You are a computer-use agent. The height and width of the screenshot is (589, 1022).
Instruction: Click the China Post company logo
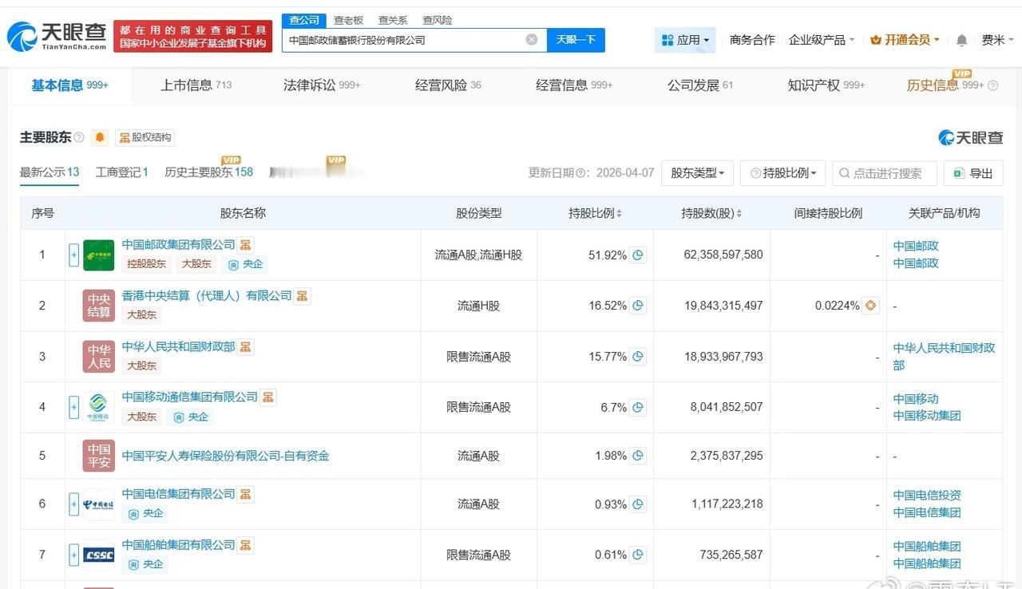coord(99,255)
